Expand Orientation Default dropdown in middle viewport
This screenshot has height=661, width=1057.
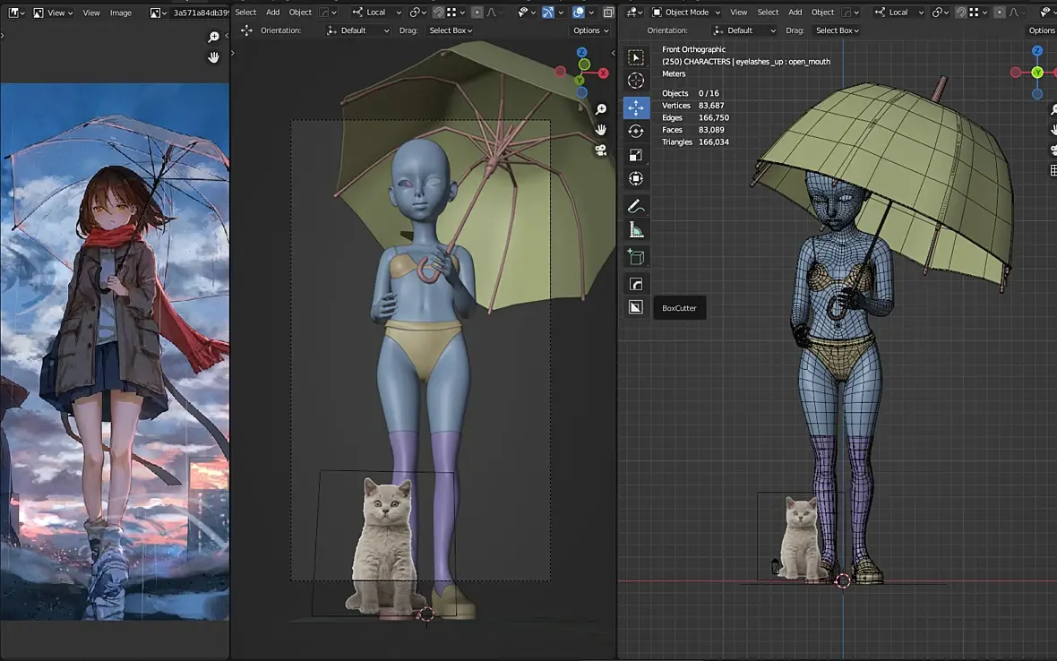(358, 30)
